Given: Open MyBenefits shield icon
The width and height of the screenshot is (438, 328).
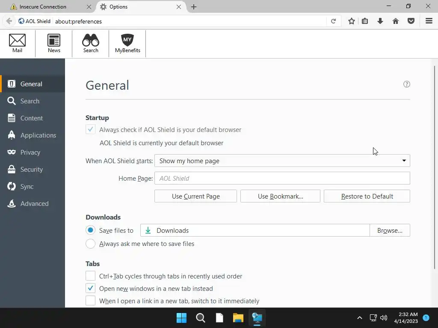Looking at the screenshot, I should [x=127, y=43].
